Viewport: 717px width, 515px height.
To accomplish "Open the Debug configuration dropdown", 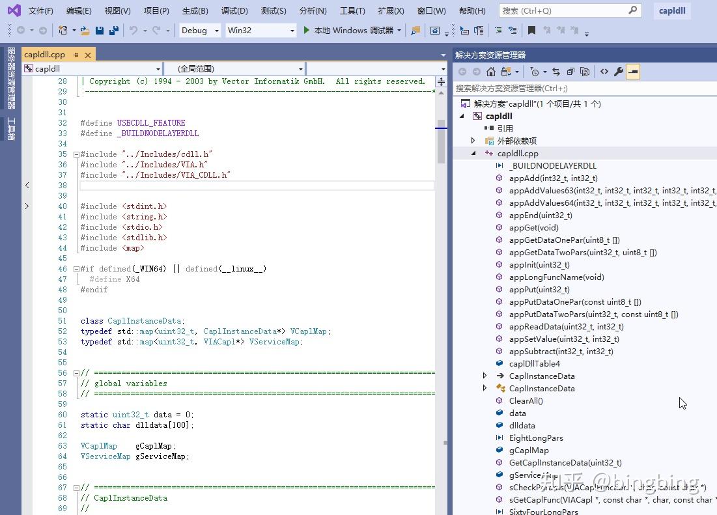I will (199, 31).
